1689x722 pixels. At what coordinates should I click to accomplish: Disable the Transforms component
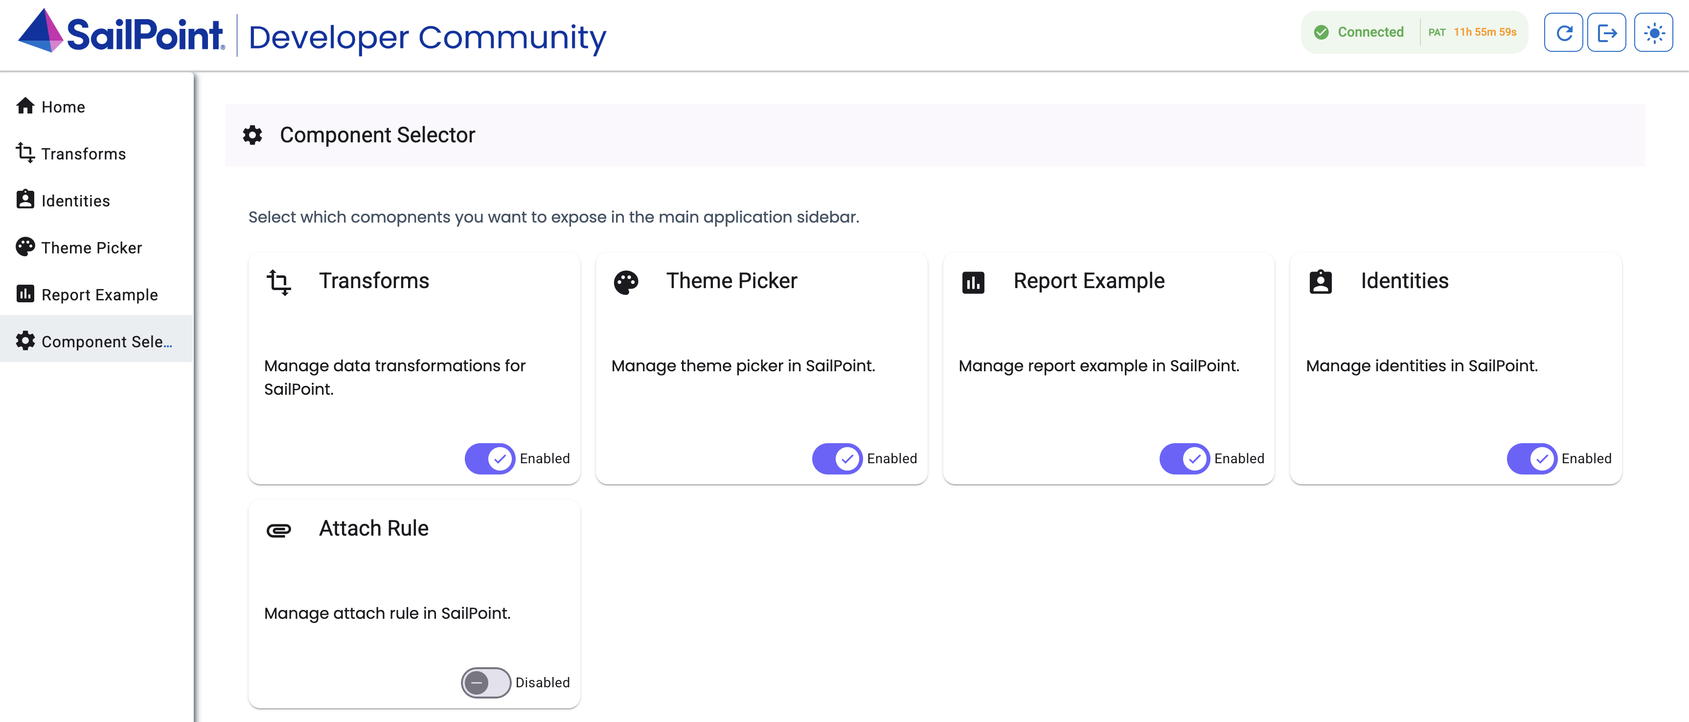[x=489, y=459]
